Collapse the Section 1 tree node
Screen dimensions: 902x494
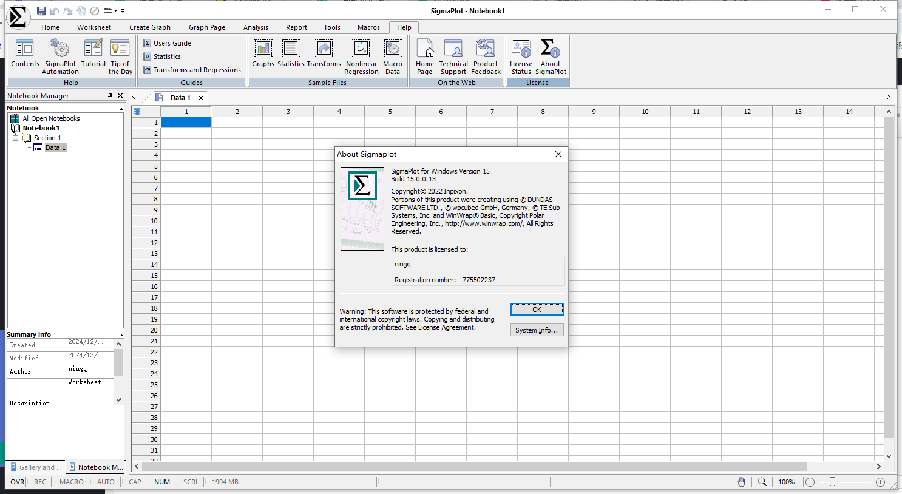15,138
